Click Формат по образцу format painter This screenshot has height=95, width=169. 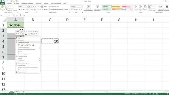(x=11, y=10)
